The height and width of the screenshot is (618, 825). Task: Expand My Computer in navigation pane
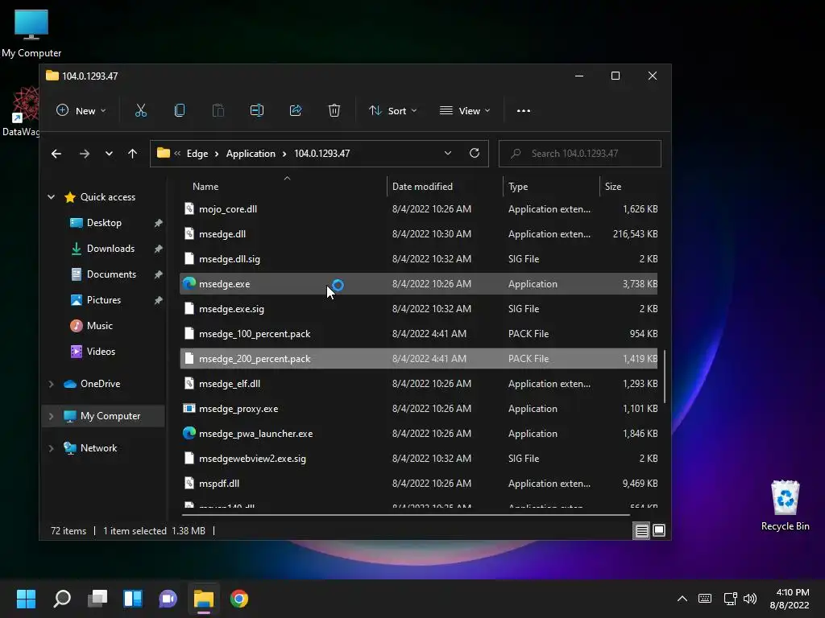point(51,416)
